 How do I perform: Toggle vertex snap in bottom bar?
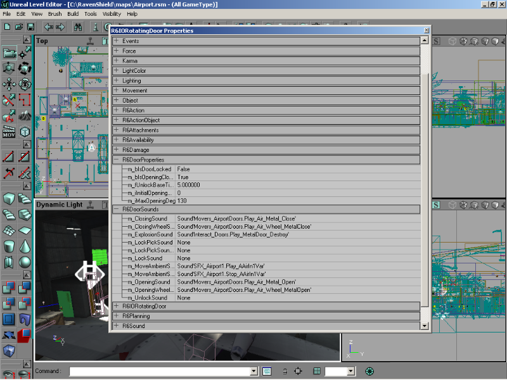pyautogui.click(x=298, y=371)
